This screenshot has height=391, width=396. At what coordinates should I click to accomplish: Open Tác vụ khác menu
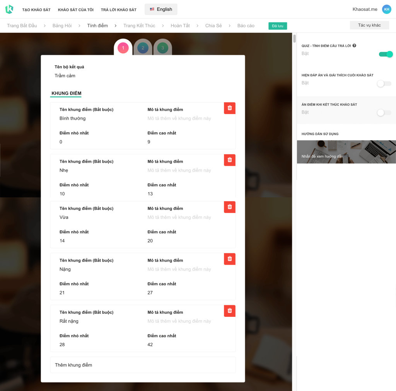[x=369, y=25]
